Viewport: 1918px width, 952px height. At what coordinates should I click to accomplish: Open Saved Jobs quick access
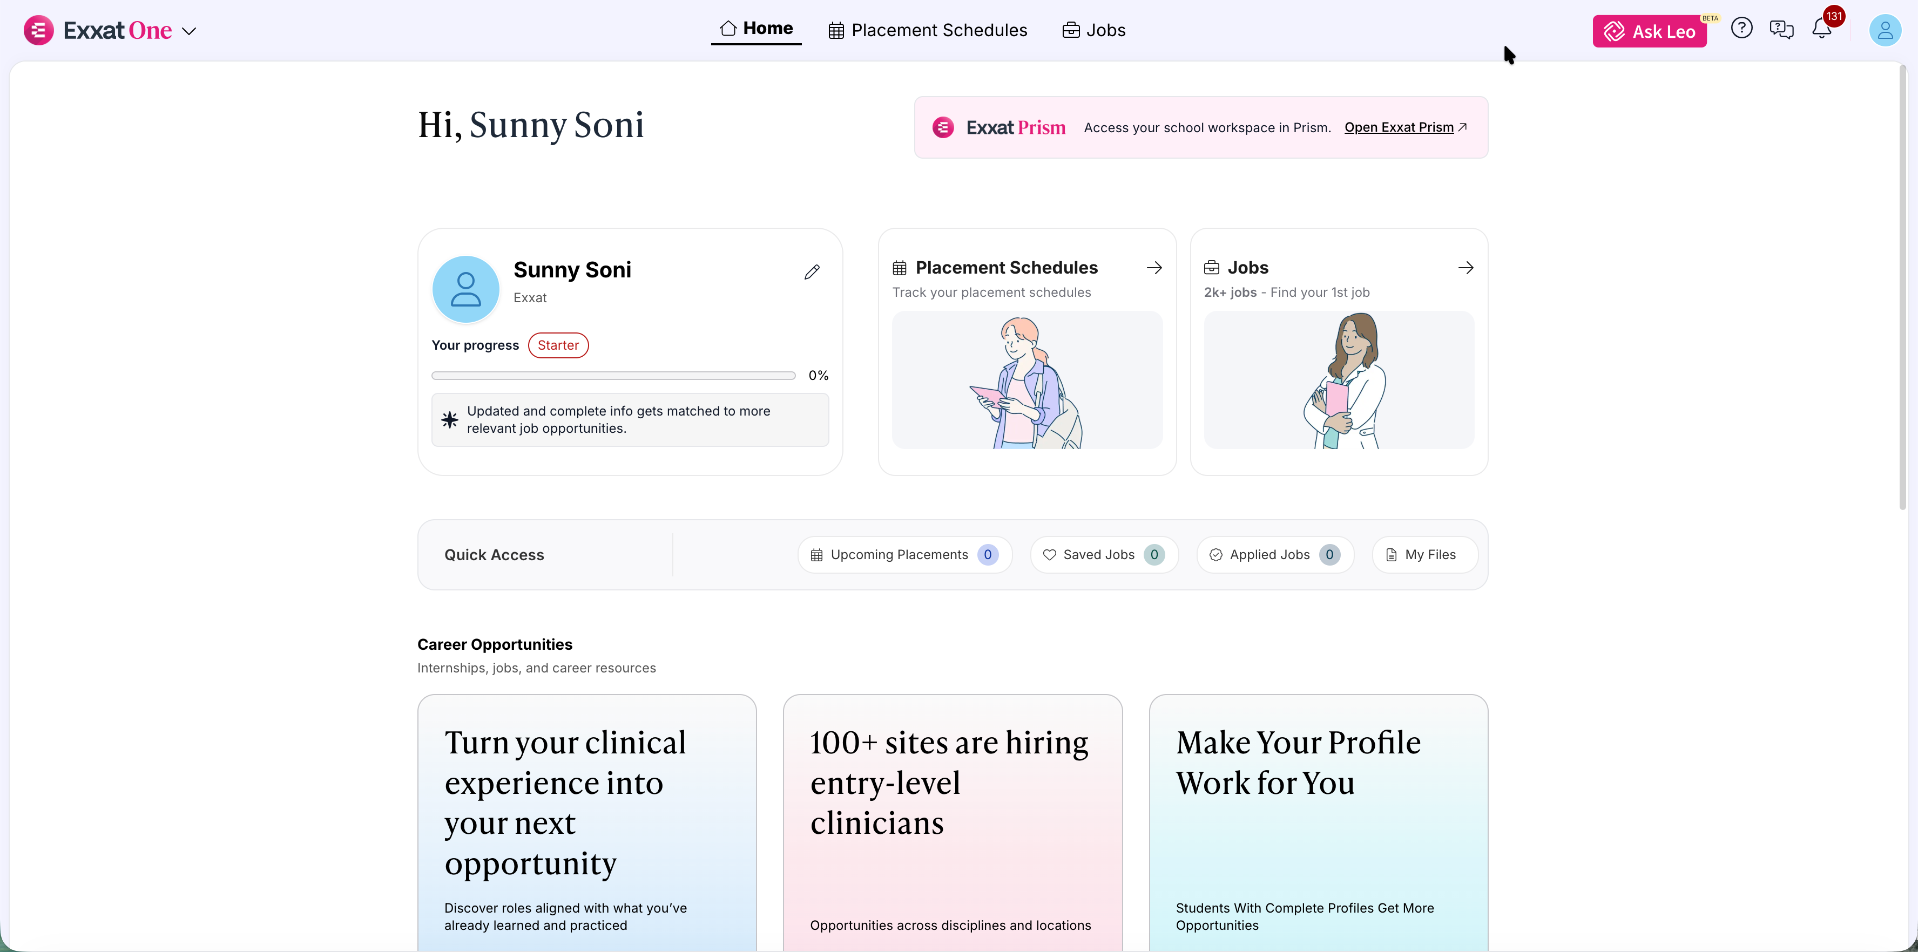coord(1104,555)
